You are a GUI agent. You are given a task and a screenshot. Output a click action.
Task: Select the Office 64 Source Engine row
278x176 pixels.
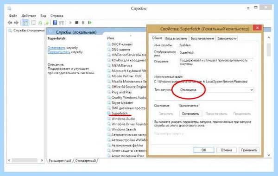[126, 87]
